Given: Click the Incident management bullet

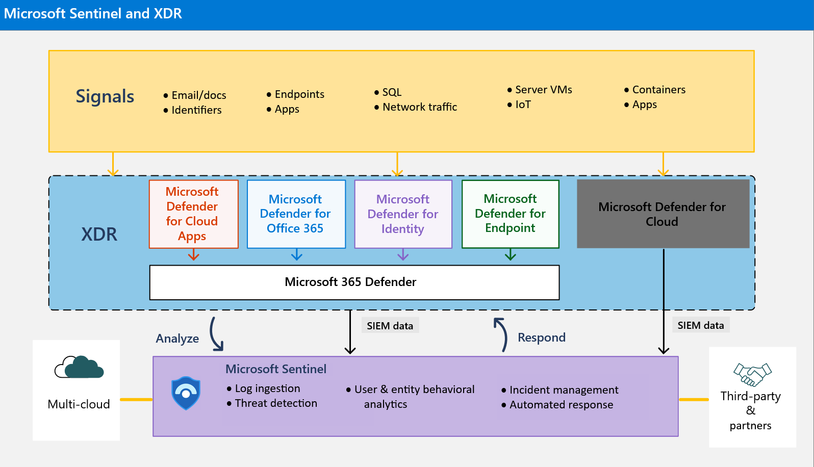Looking at the screenshot, I should tap(560, 390).
